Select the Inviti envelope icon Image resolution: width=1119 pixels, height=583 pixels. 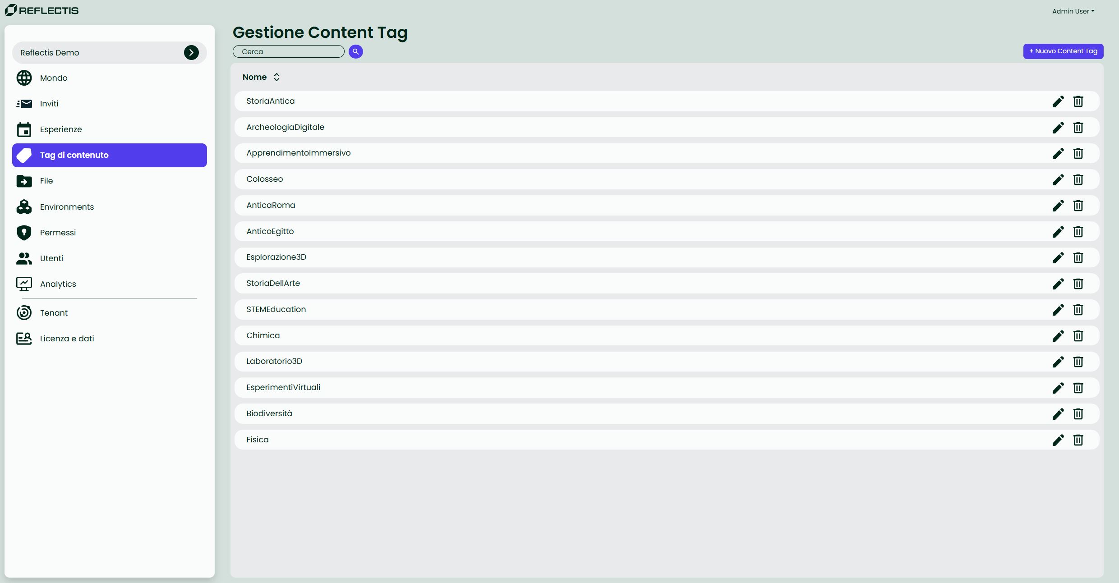pos(24,103)
